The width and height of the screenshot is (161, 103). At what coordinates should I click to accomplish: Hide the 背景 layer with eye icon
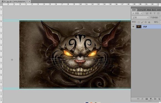133,27
